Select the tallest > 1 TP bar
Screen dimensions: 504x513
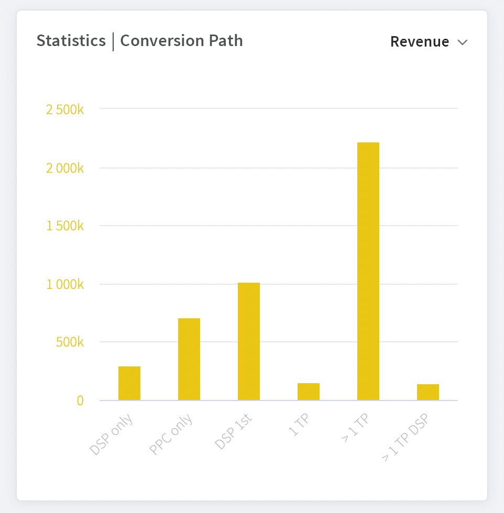click(x=368, y=271)
